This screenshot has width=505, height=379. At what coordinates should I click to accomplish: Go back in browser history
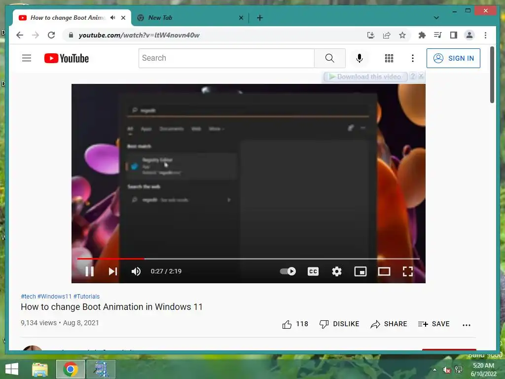[20, 35]
